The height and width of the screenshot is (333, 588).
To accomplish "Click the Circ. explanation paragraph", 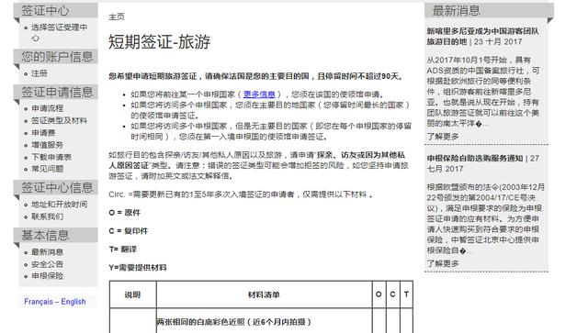I will 241,194.
